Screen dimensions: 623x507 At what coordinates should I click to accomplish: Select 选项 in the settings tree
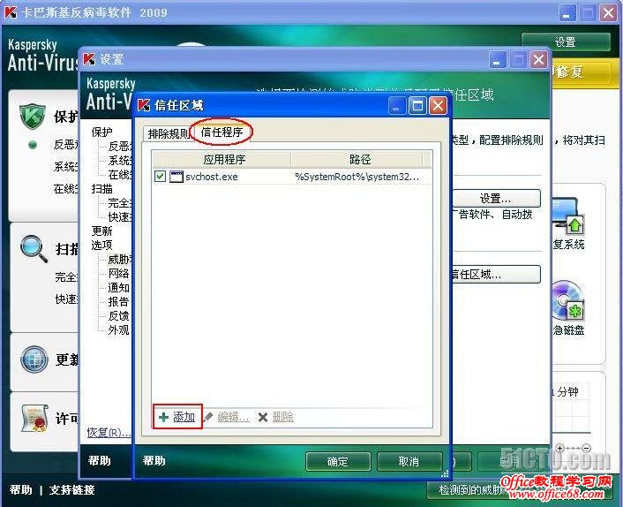coord(102,245)
